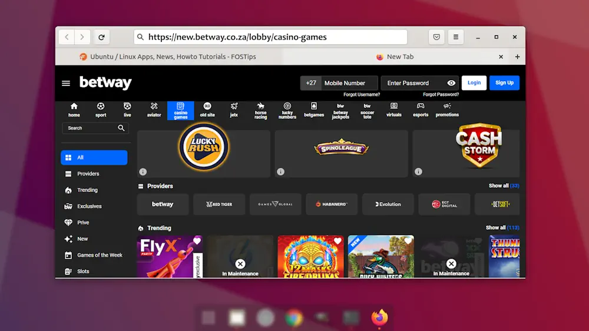Select Games of the Week in sidebar
This screenshot has height=331, width=589.
tap(94, 255)
